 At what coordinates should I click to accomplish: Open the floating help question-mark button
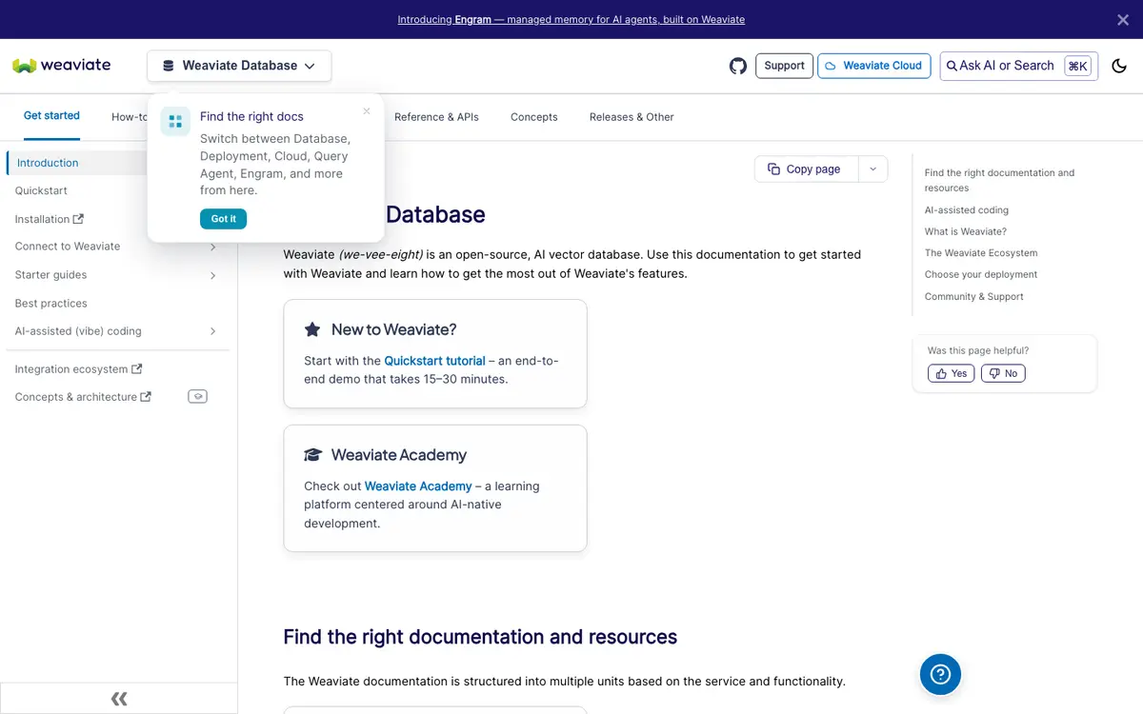point(940,674)
